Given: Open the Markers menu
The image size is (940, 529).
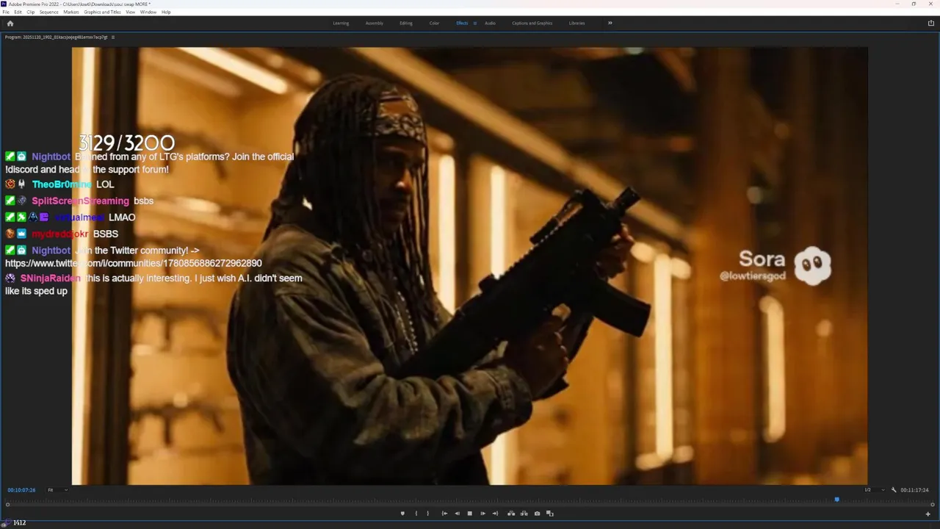Looking at the screenshot, I should point(71,12).
